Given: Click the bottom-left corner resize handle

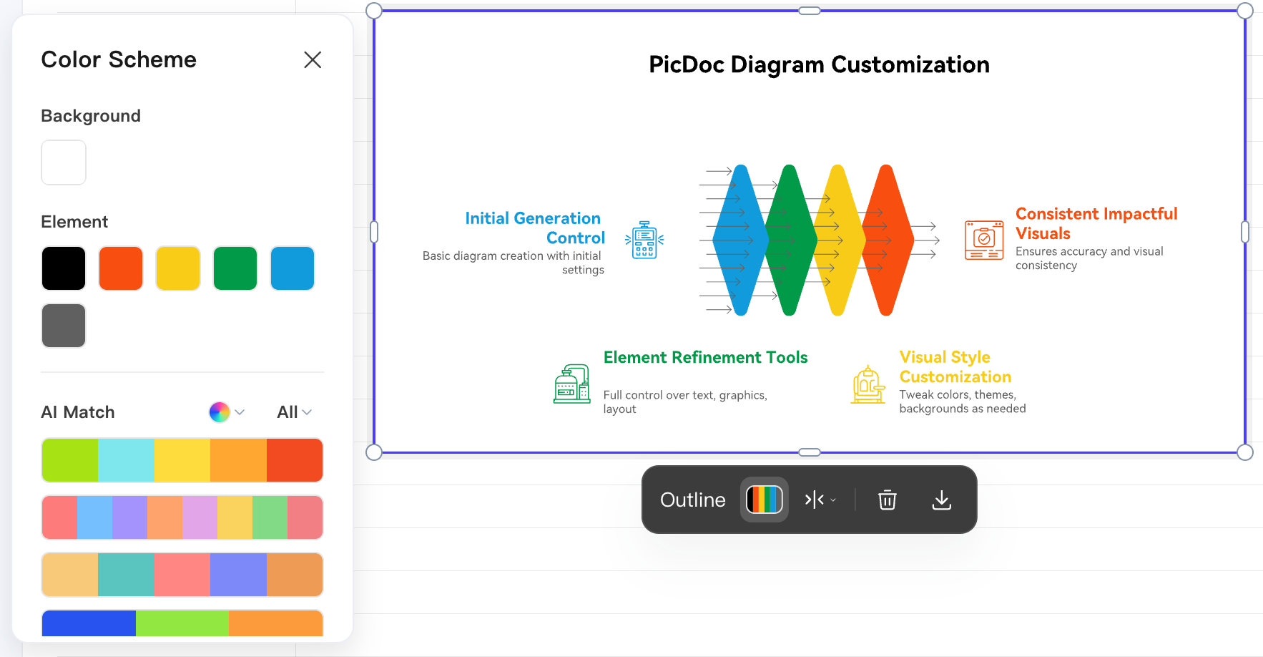Looking at the screenshot, I should [x=373, y=452].
